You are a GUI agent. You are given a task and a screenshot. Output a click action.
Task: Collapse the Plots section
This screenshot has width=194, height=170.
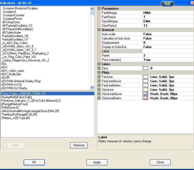click(x=99, y=72)
